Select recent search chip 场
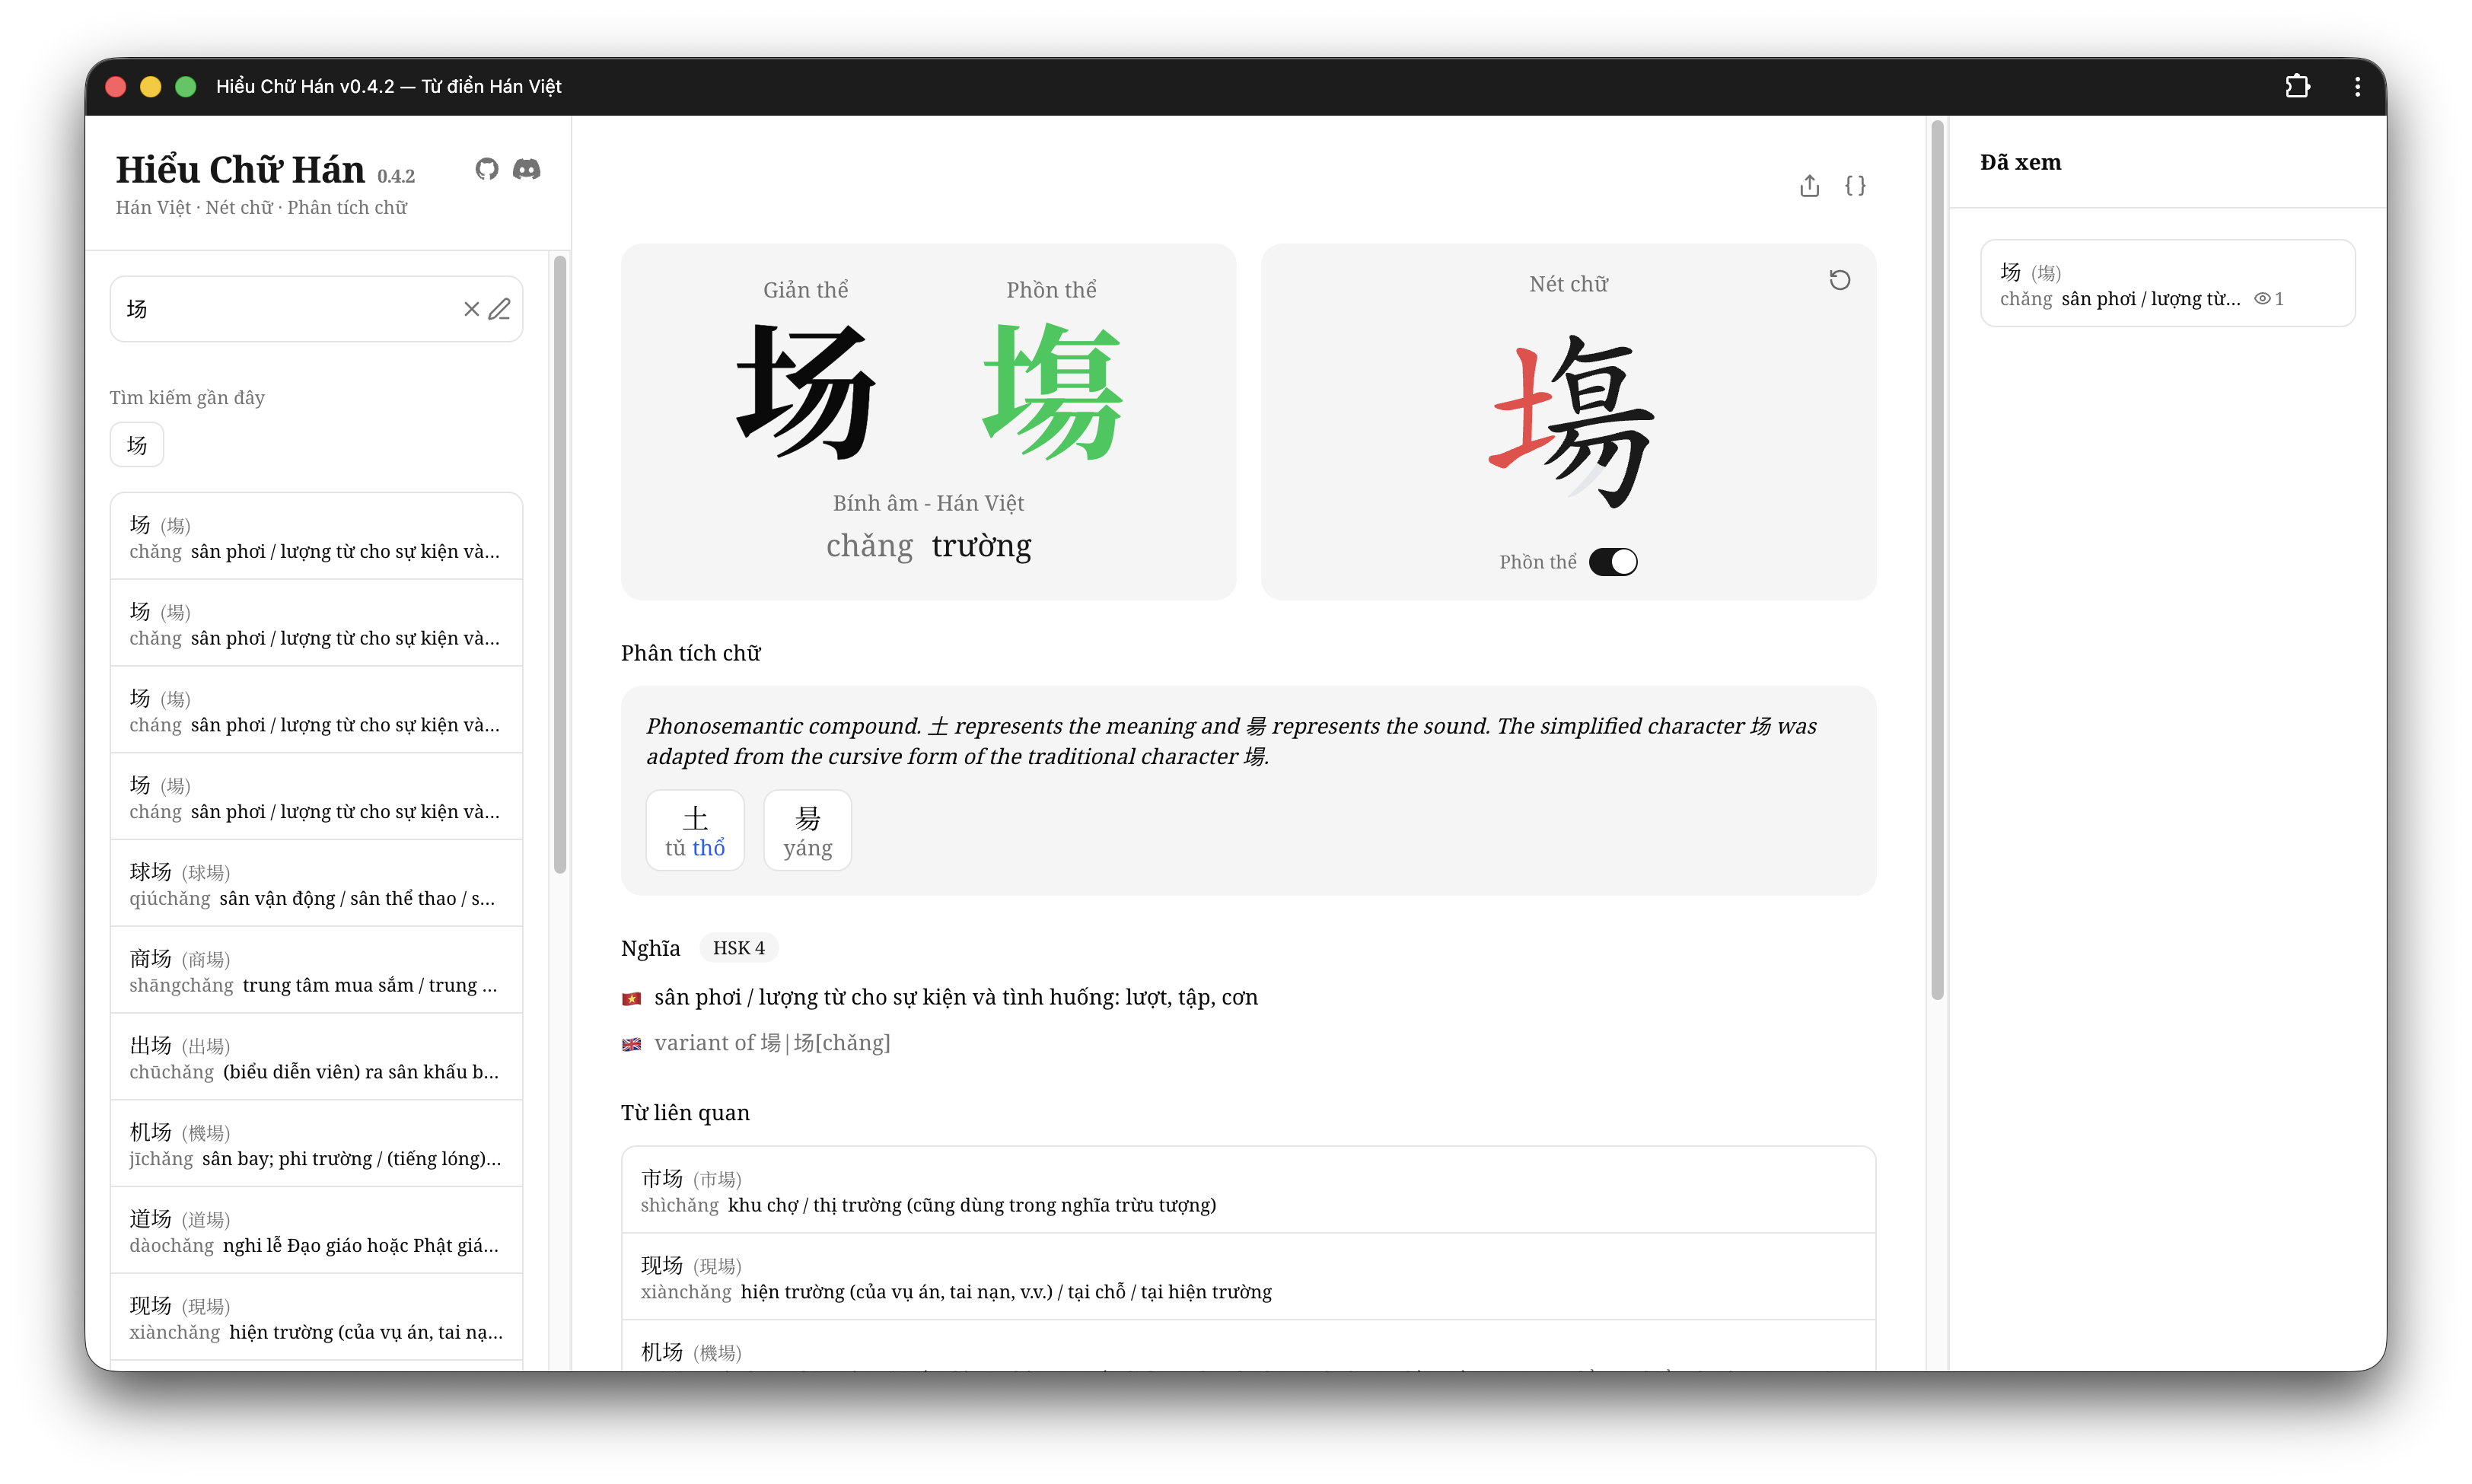This screenshot has width=2472, height=1484. (x=137, y=445)
